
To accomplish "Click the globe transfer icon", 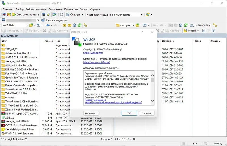I will tap(148, 15).
